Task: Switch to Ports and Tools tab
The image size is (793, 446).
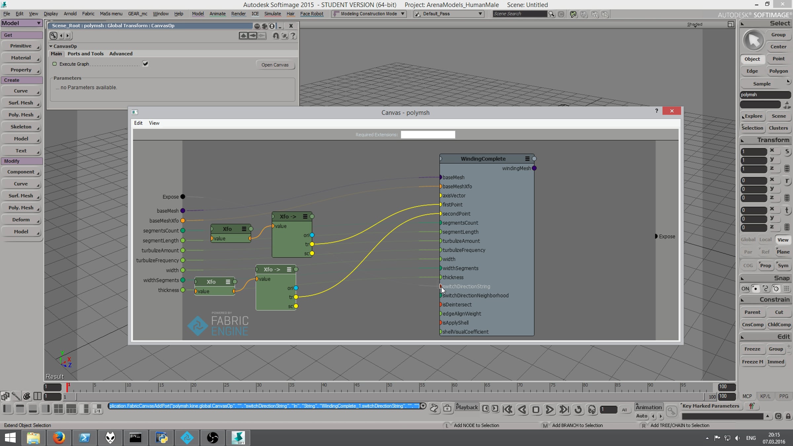Action: tap(85, 54)
